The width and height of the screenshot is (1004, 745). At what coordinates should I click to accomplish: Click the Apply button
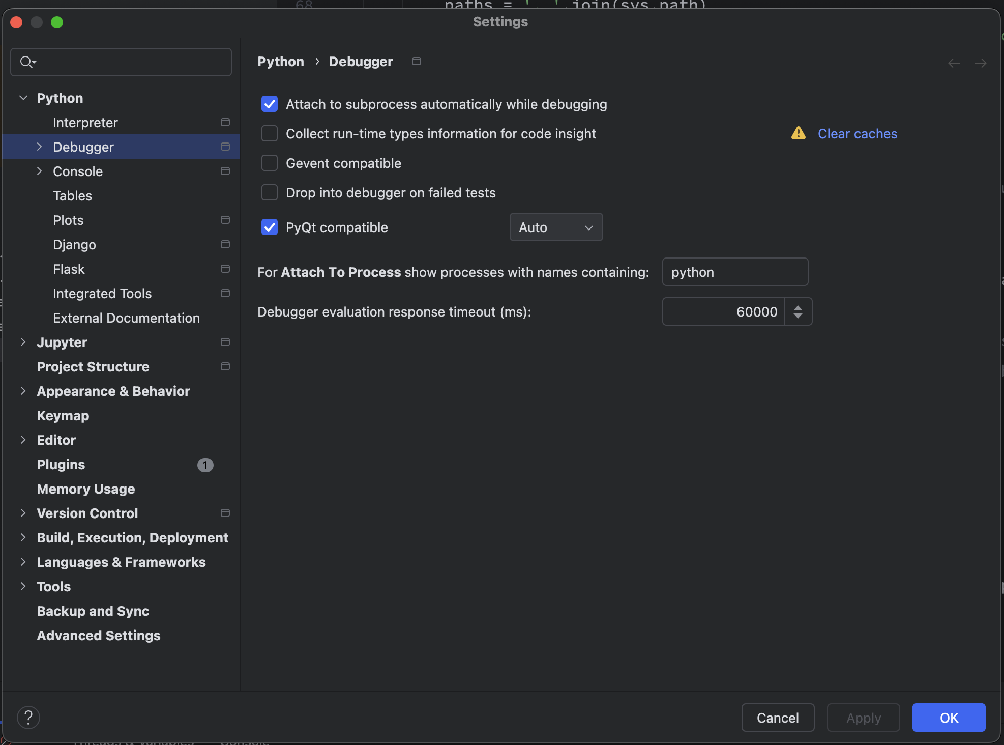coord(863,718)
